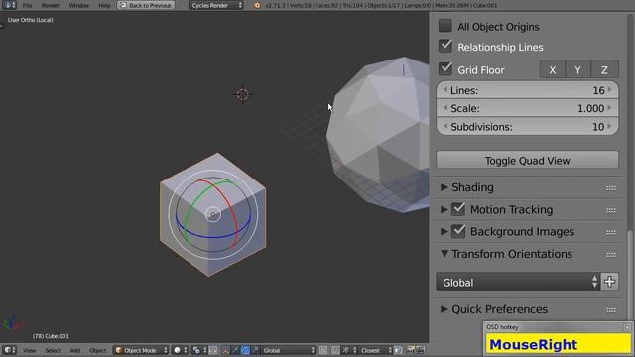Open the Closest snap target dropdown

375,350
